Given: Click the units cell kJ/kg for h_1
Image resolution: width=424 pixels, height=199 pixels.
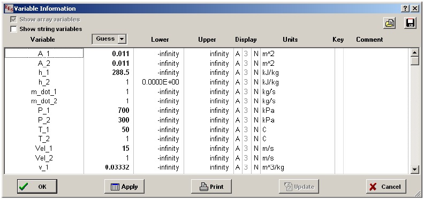Looking at the screenshot, I should 298,73.
